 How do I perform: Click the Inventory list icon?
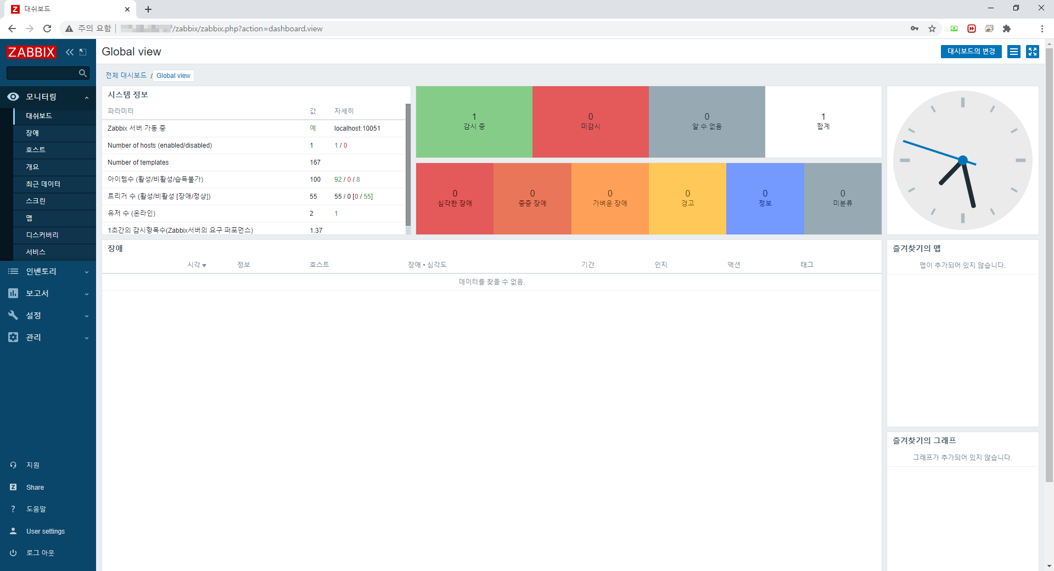13,271
